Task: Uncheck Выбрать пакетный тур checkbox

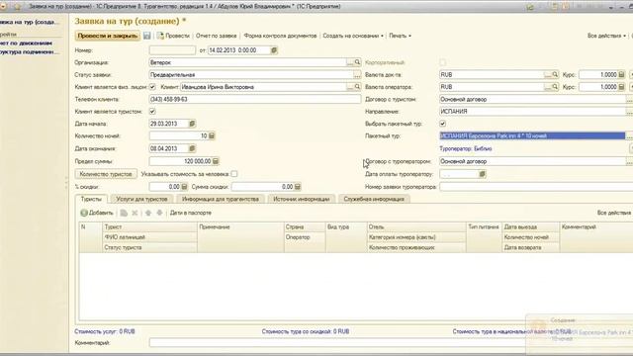Action: tap(442, 124)
